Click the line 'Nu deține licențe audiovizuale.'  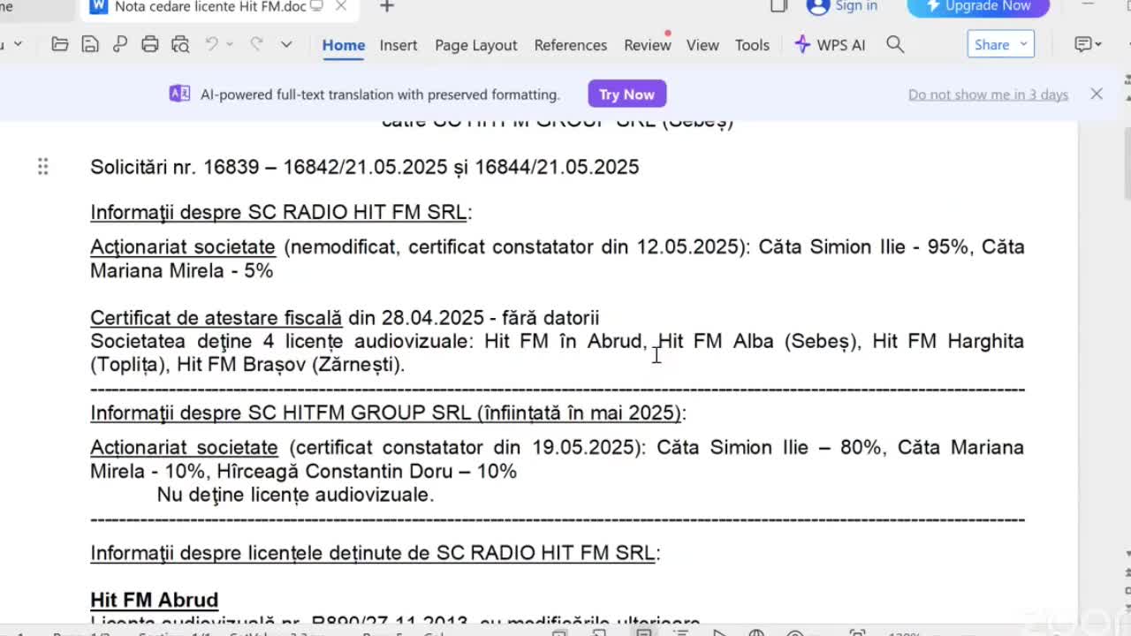pyautogui.click(x=295, y=496)
